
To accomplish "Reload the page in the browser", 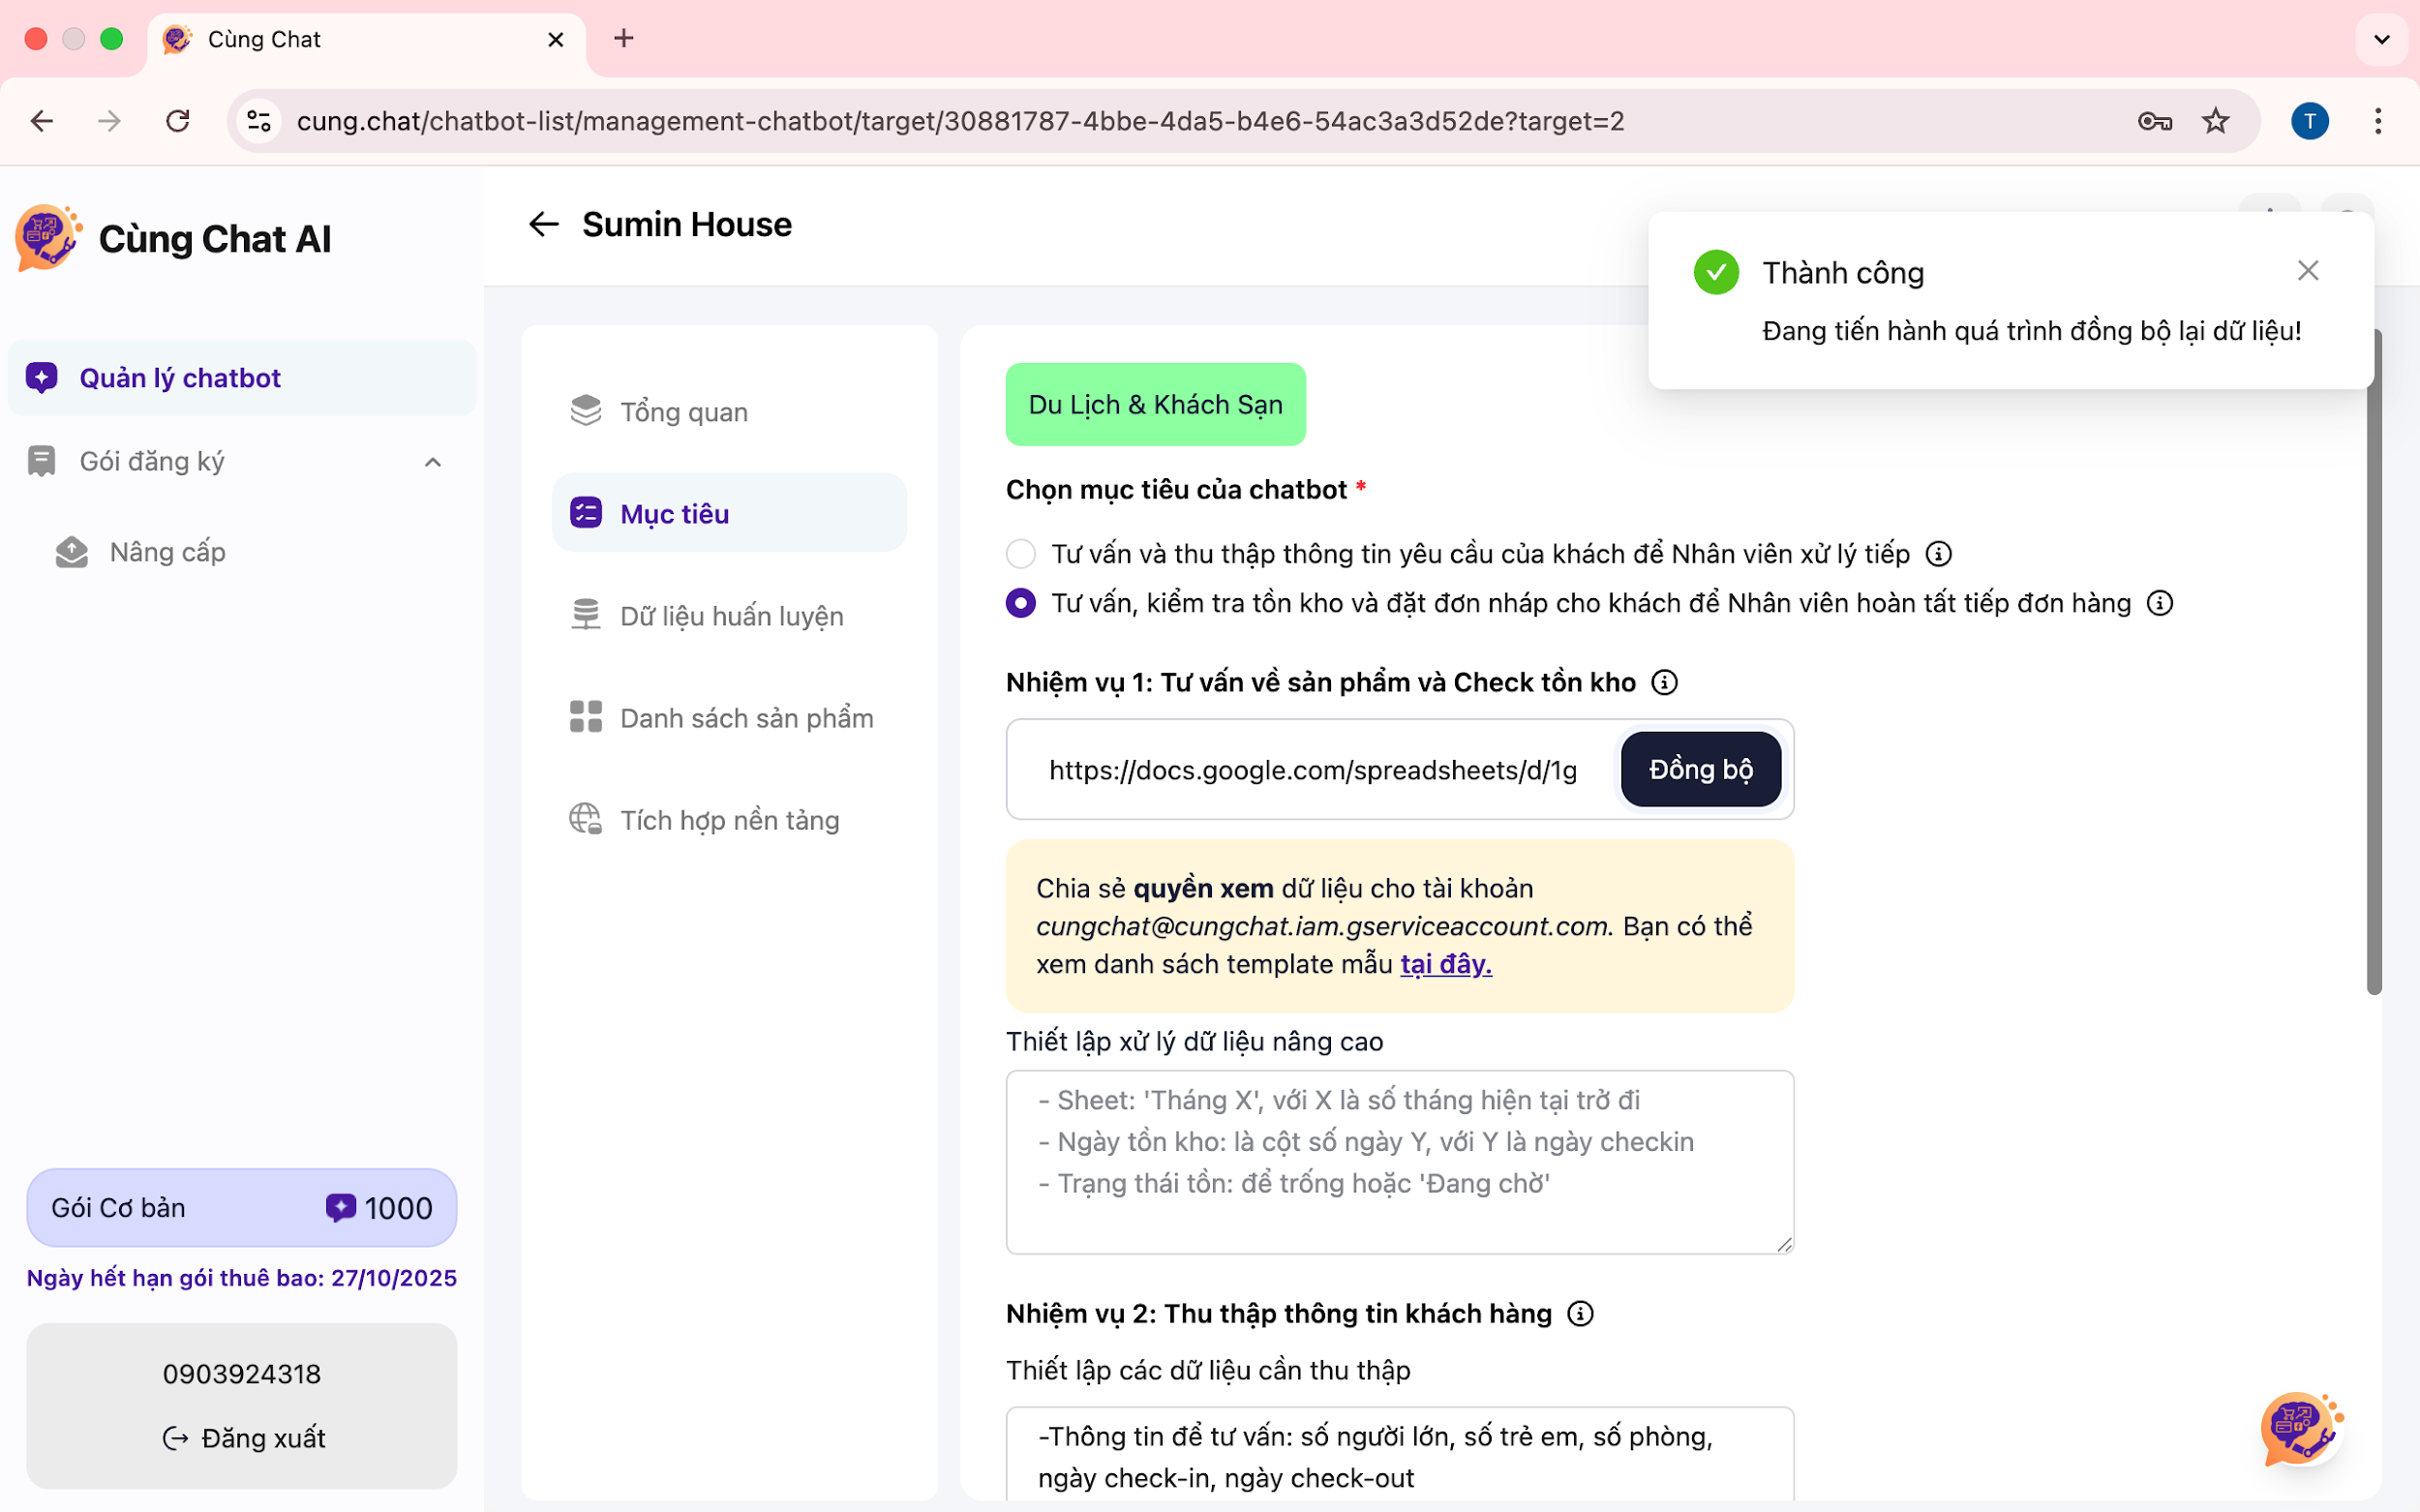I will (x=178, y=121).
